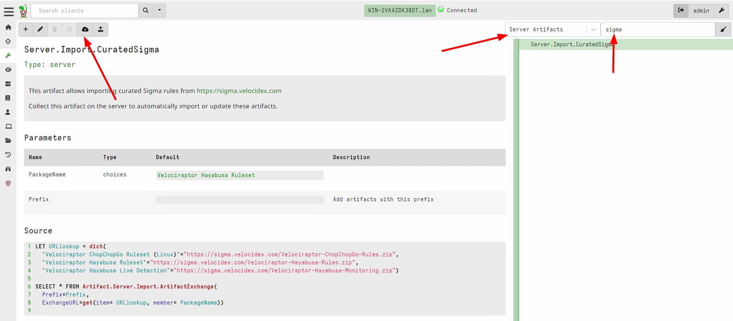
Task: Click the Server.Import.CuratedSigma page heading
Action: point(92,49)
